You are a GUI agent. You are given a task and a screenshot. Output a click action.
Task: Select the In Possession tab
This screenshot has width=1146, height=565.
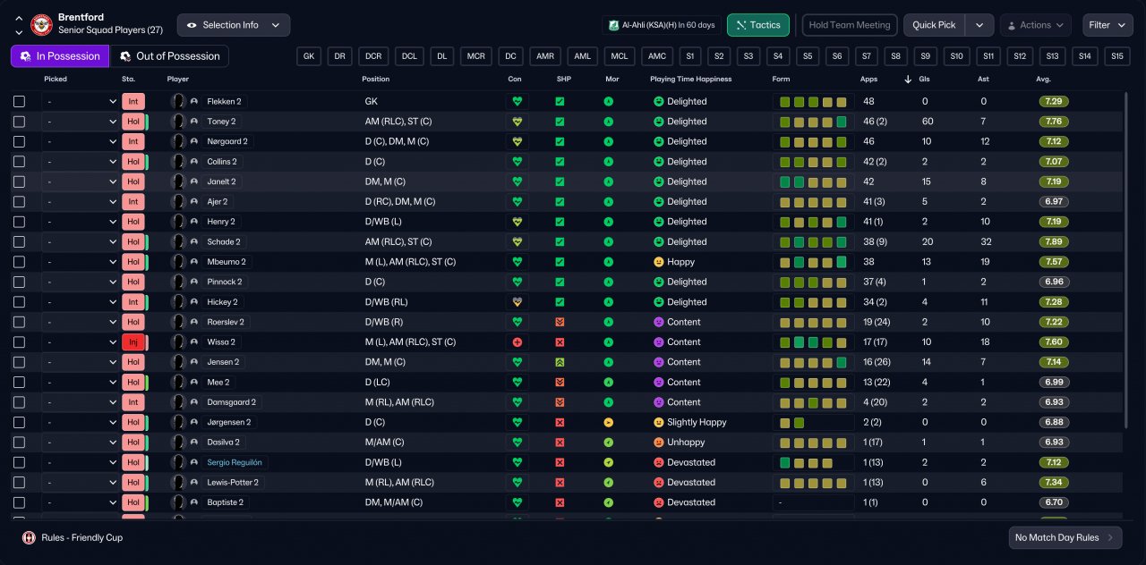(x=60, y=56)
